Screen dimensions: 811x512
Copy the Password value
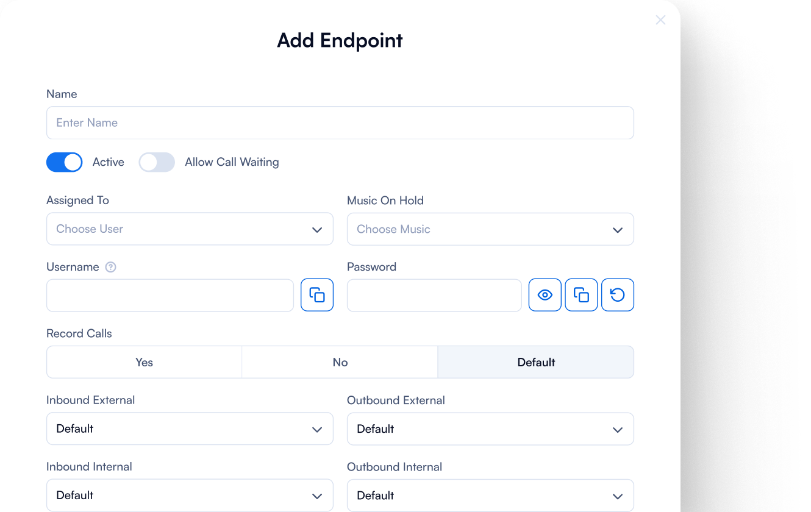pyautogui.click(x=581, y=295)
